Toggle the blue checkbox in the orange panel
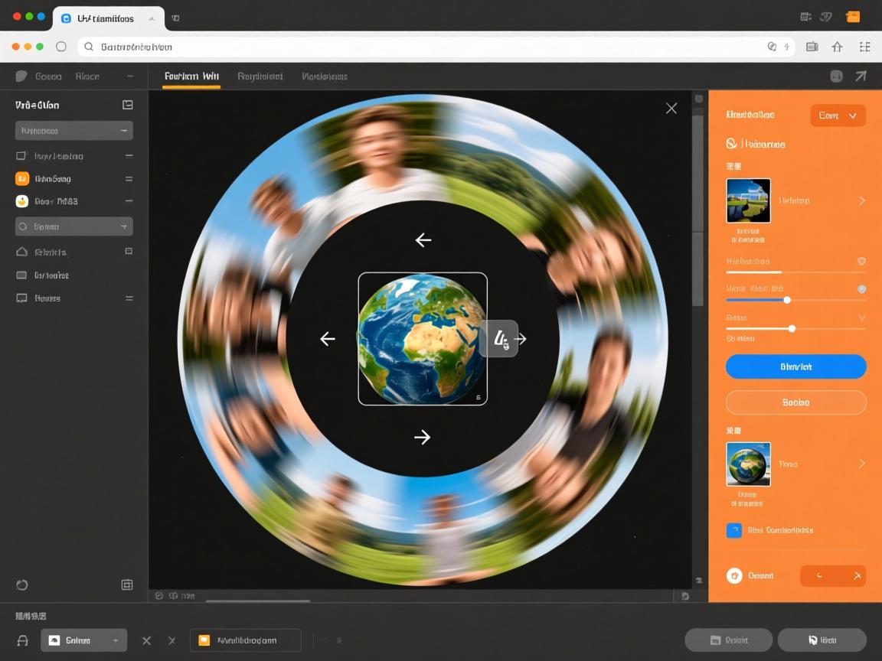 tap(733, 530)
